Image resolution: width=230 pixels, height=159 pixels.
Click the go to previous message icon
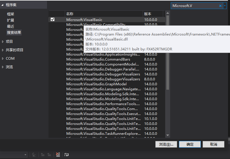[x=43, y=155]
